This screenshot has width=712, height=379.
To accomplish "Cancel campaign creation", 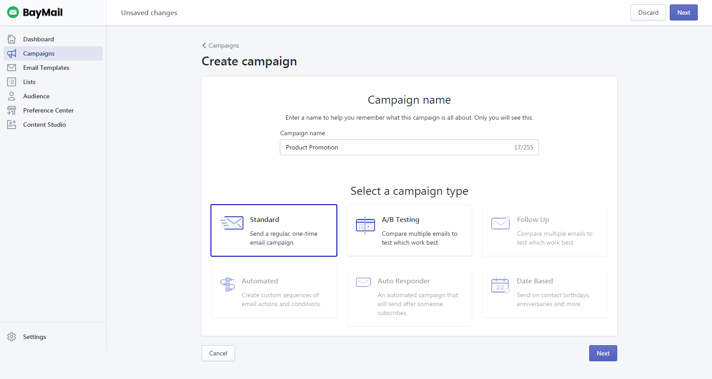I will pyautogui.click(x=218, y=353).
